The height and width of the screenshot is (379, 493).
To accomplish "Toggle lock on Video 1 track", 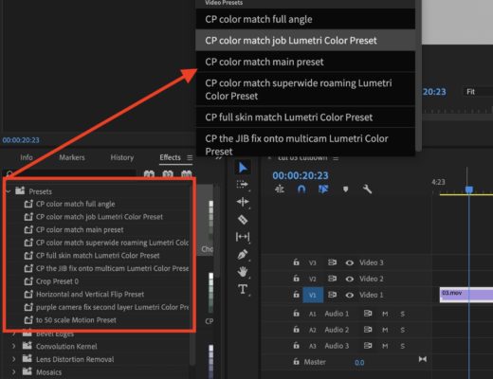I will pyautogui.click(x=296, y=295).
